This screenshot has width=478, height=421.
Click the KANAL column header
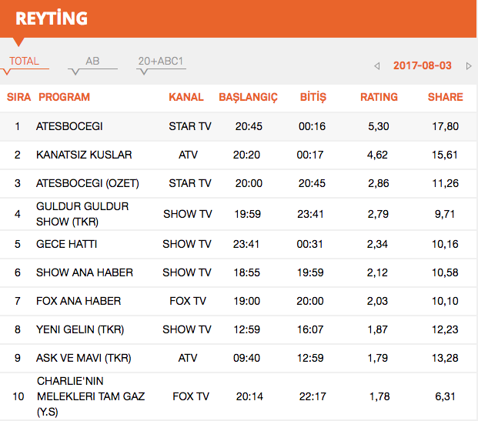click(x=186, y=97)
